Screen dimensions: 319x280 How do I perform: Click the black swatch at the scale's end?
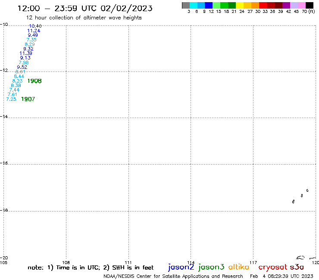(x=310, y=5)
